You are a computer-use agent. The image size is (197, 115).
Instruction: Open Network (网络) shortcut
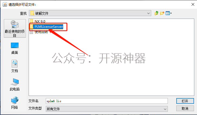coord(15,103)
